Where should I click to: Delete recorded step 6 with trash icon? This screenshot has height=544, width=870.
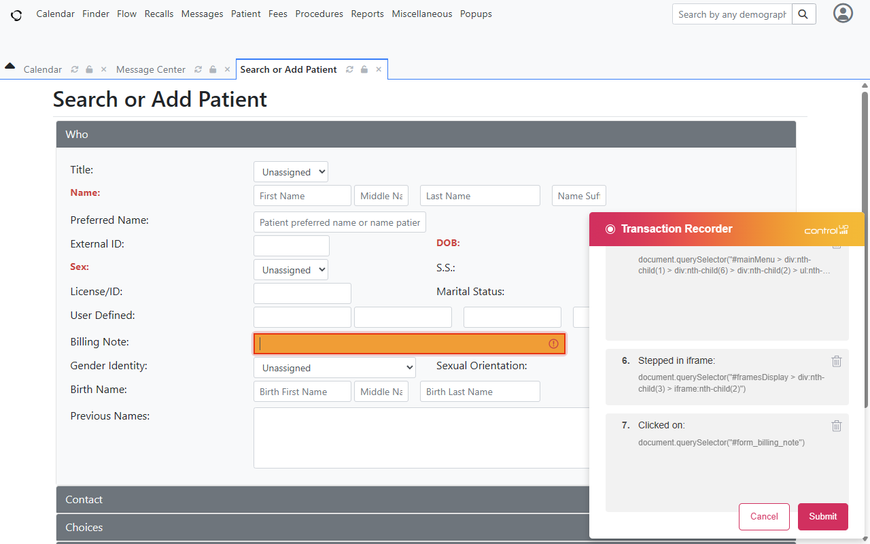[x=836, y=361]
